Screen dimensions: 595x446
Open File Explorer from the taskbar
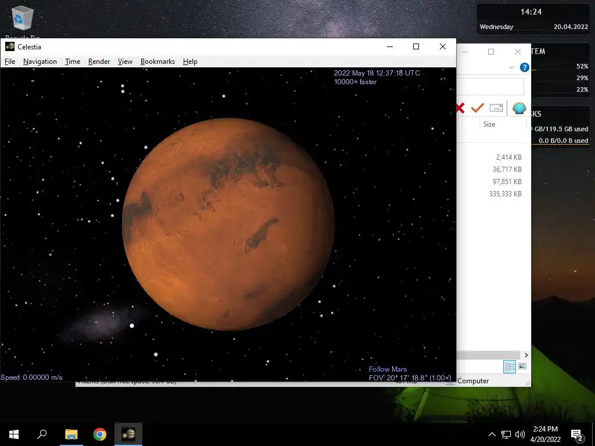click(x=71, y=434)
